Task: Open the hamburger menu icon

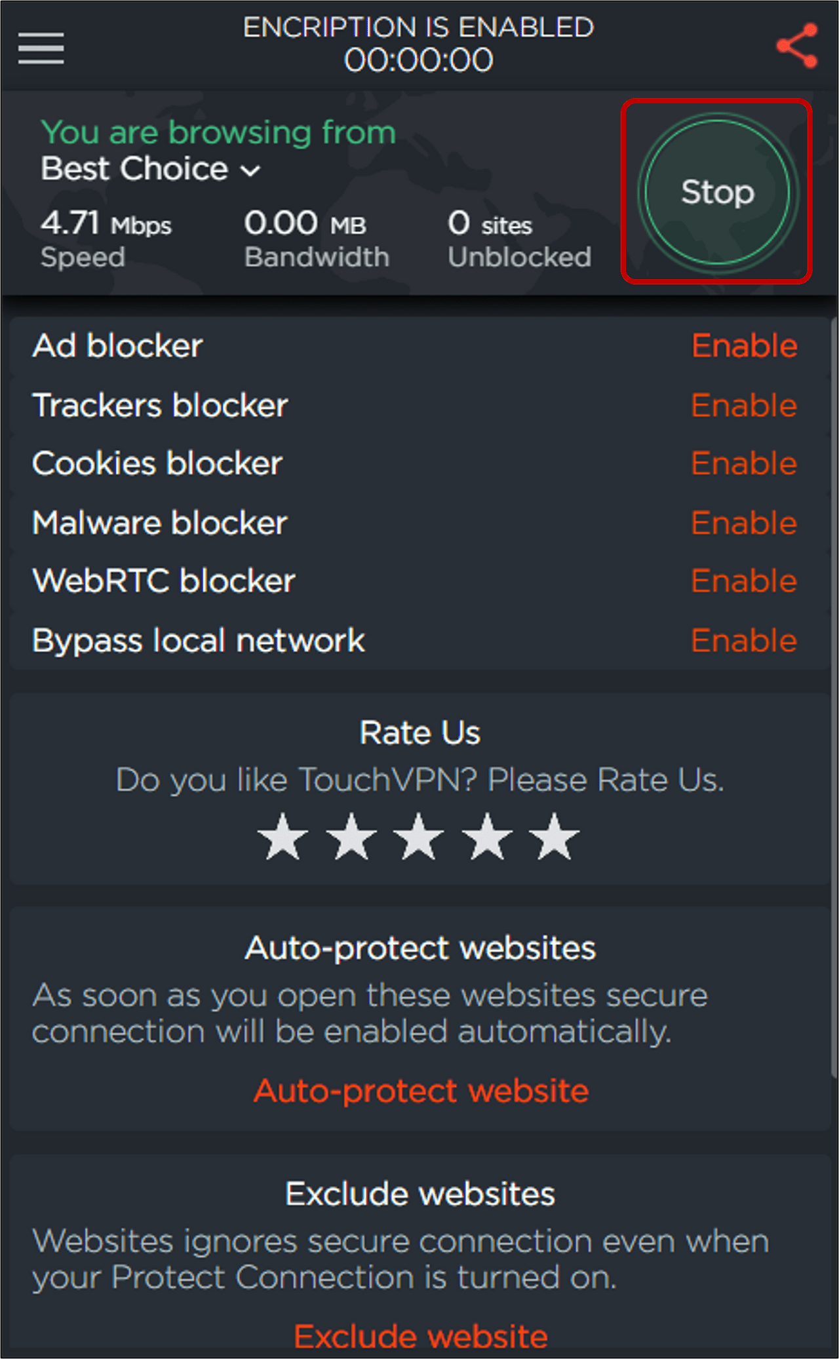Action: [x=41, y=48]
